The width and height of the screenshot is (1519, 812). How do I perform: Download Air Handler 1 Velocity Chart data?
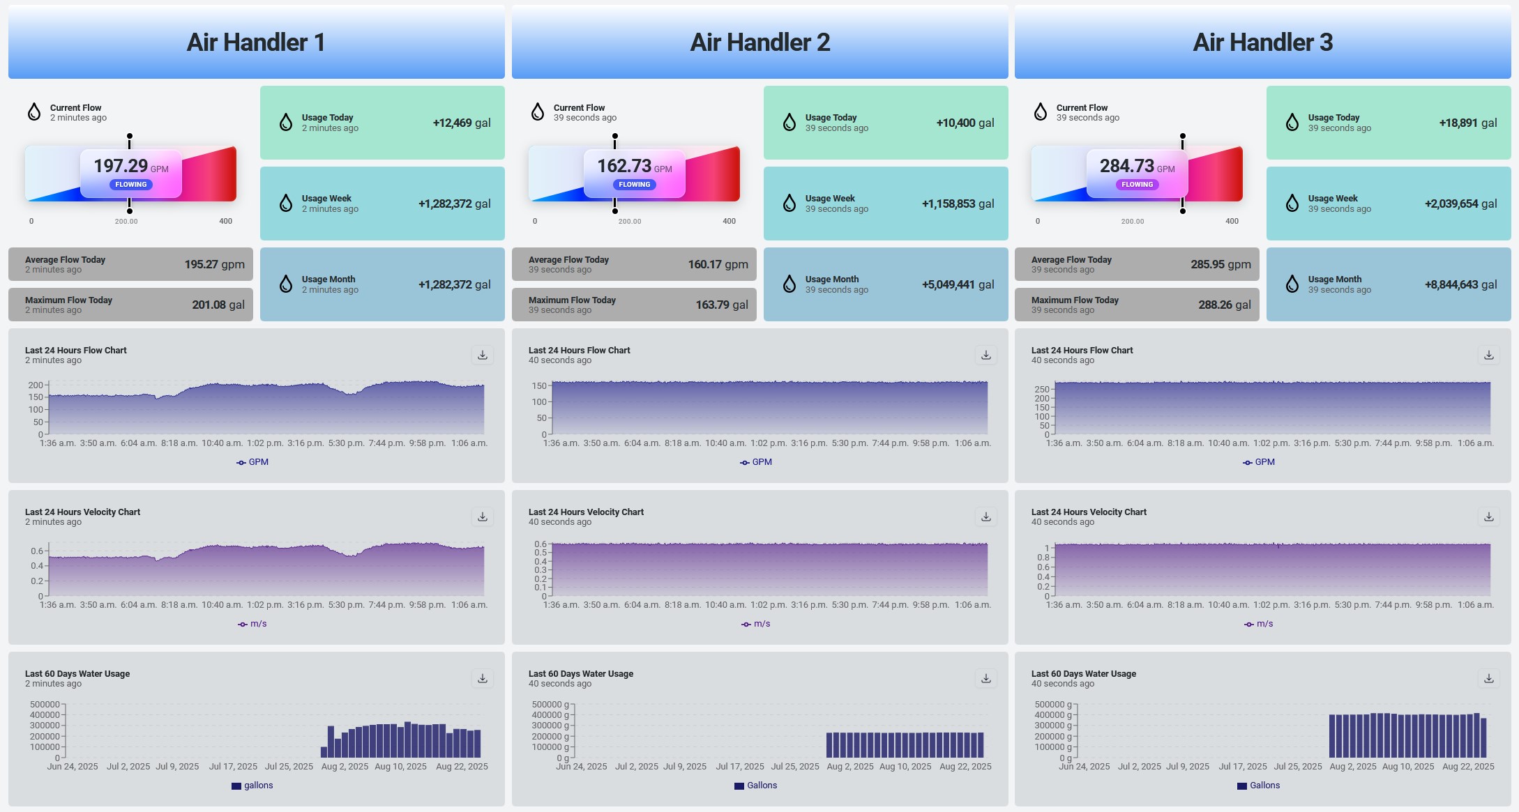(483, 517)
